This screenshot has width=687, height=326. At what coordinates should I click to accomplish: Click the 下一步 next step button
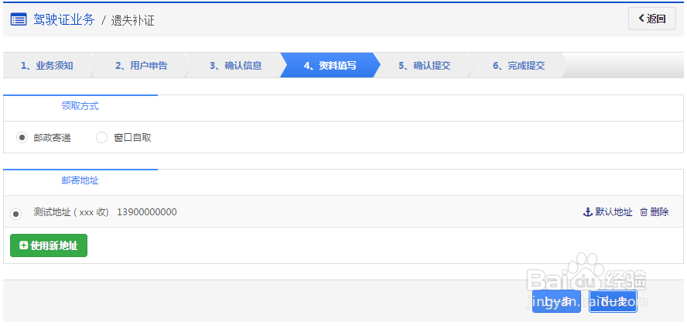[613, 301]
